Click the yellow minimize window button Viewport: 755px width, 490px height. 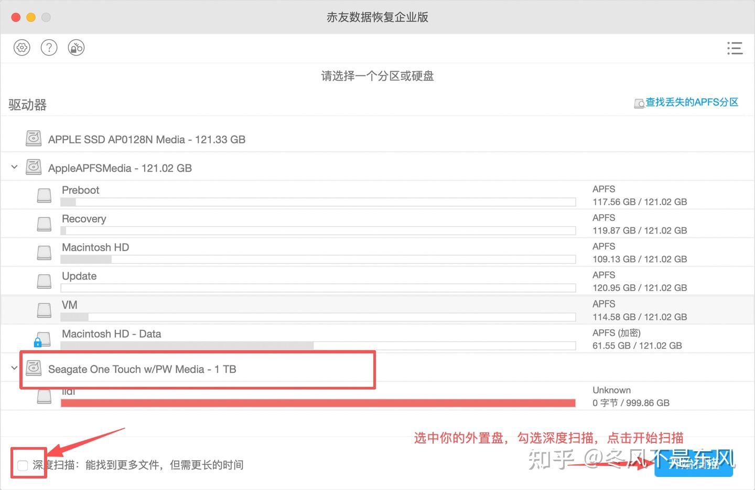pyautogui.click(x=31, y=17)
